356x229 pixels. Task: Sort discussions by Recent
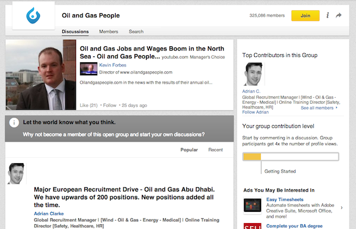(x=215, y=150)
